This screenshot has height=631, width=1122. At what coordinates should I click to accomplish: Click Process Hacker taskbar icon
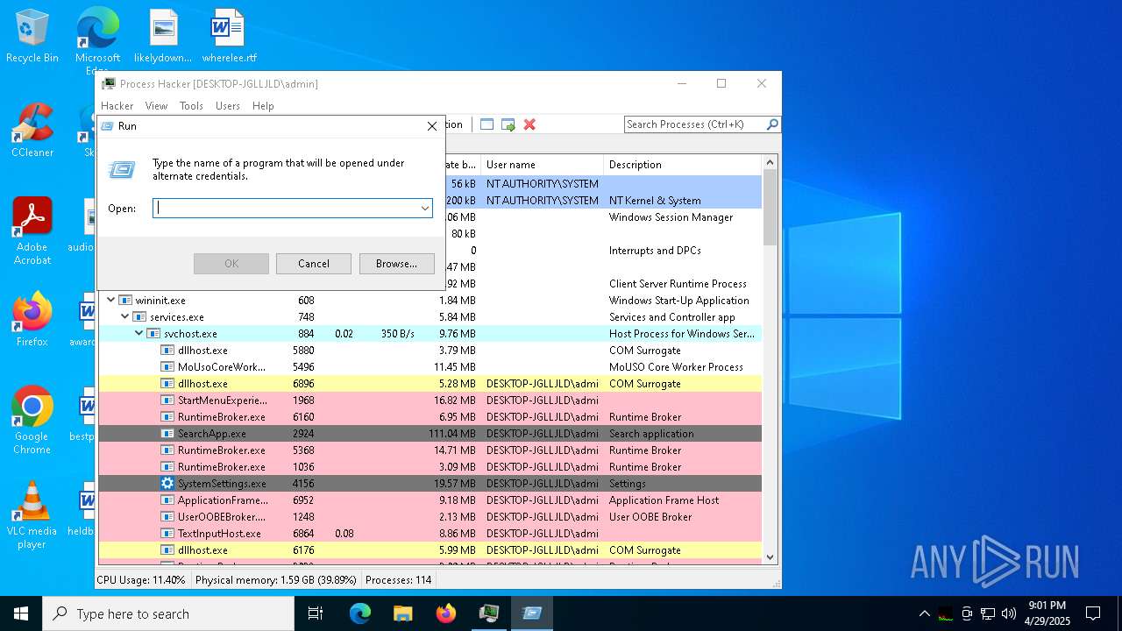click(x=489, y=613)
